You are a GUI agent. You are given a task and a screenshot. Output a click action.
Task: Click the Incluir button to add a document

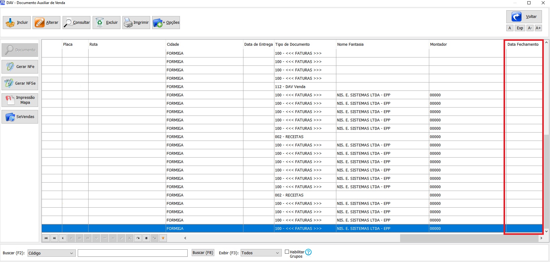(17, 23)
